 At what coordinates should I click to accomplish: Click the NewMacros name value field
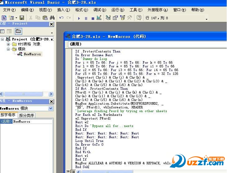coord(32,121)
